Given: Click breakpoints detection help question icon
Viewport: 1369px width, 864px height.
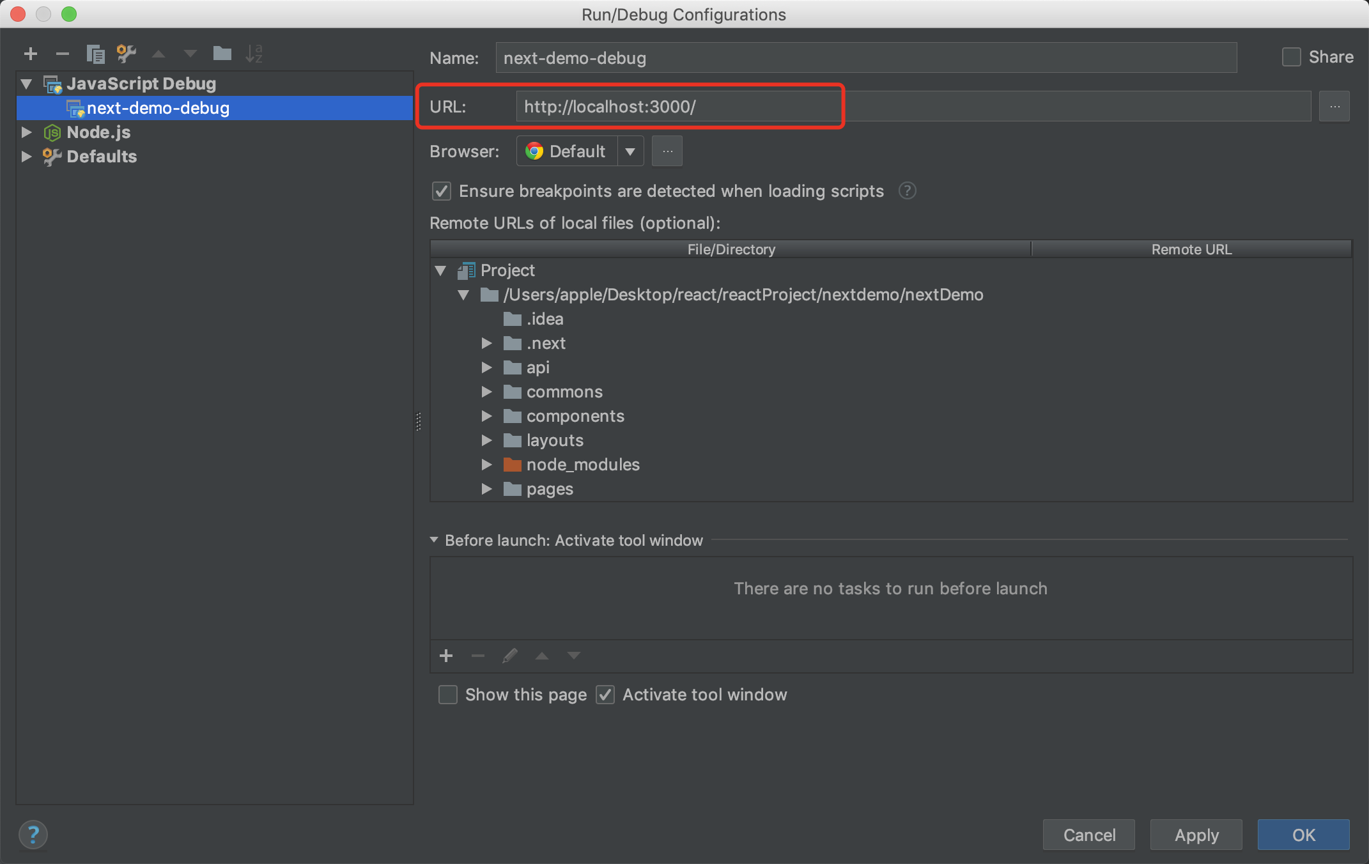Looking at the screenshot, I should 907,190.
